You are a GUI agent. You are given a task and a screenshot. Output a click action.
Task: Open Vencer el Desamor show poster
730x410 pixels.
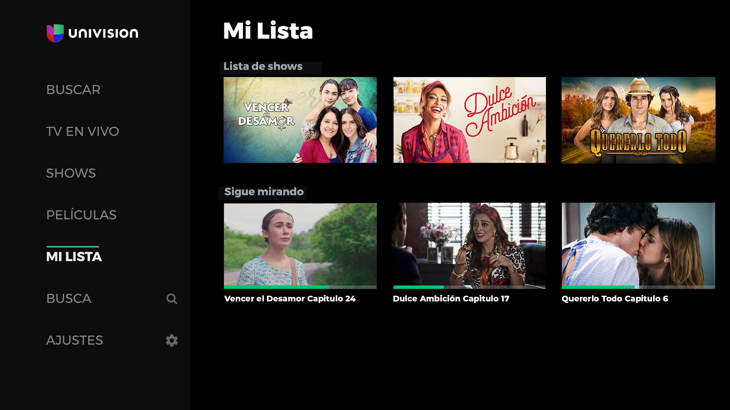300,120
